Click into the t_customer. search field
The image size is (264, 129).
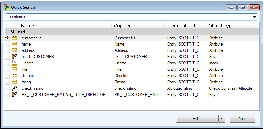tap(129, 17)
